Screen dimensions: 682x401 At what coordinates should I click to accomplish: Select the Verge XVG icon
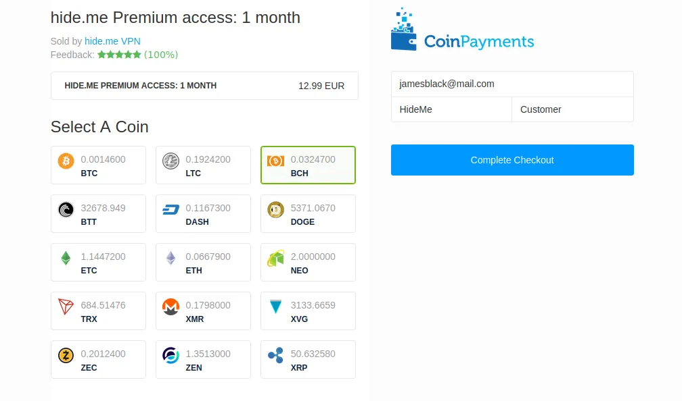pyautogui.click(x=276, y=306)
